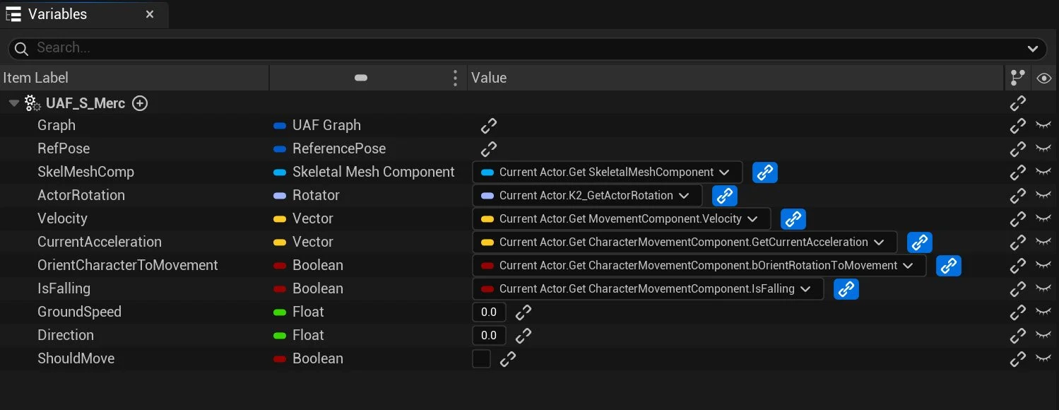Toggle visibility eye for the Velocity row
This screenshot has height=410, width=1059.
coord(1043,219)
